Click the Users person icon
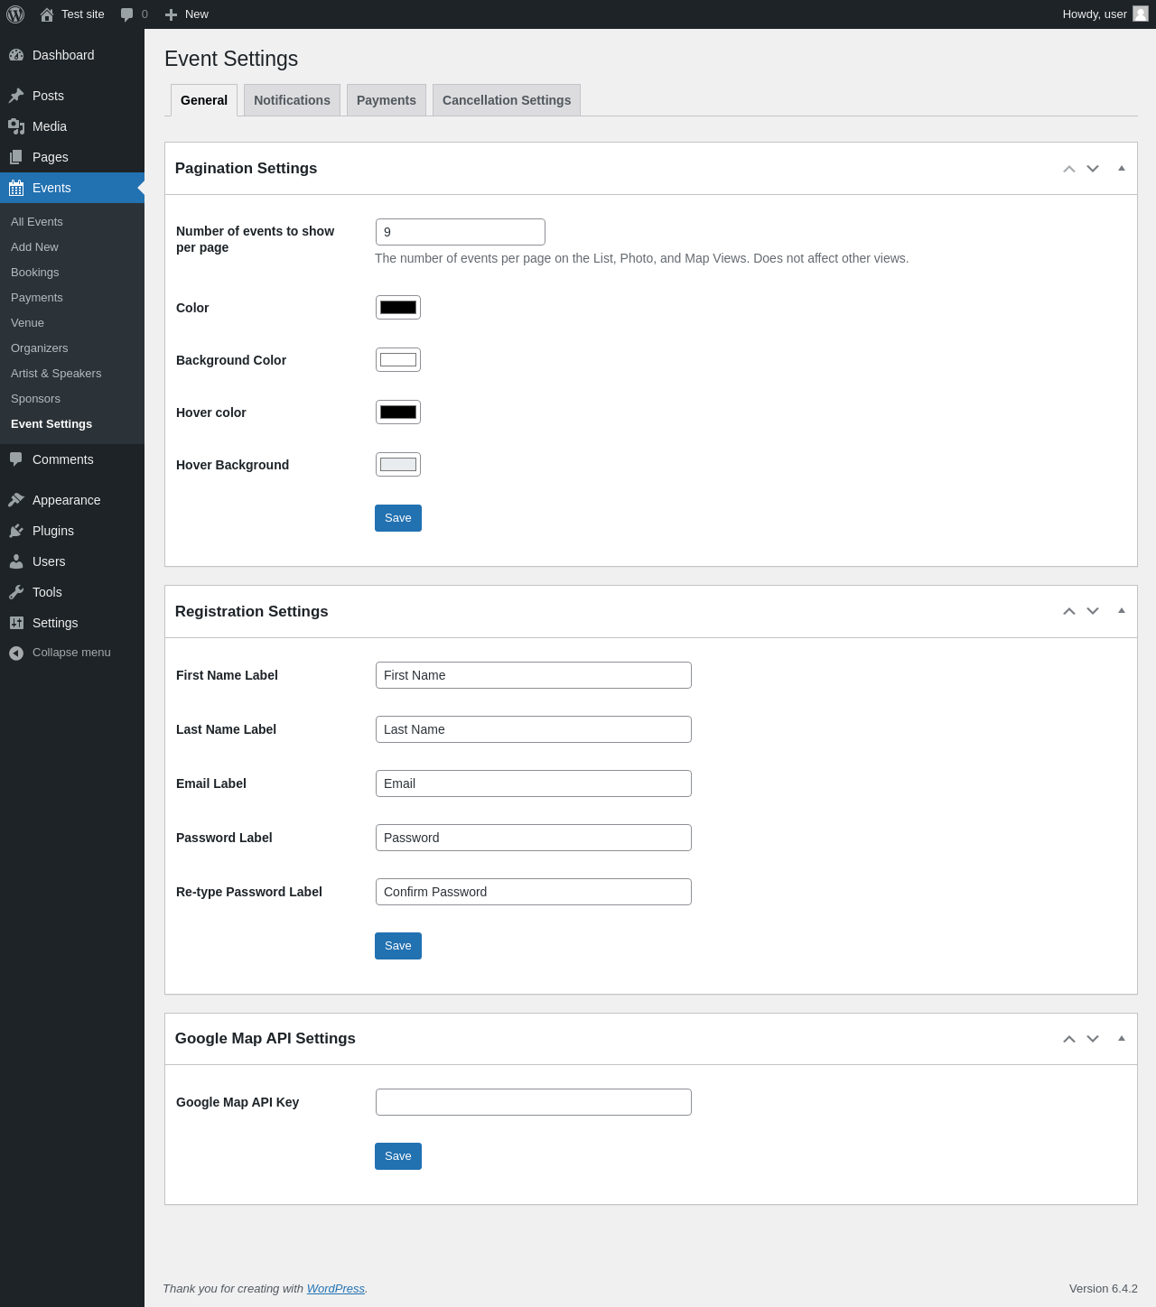 click(x=16, y=561)
